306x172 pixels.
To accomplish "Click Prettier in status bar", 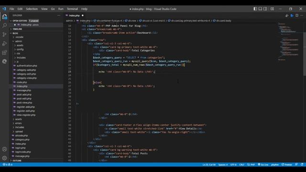I will point(287,164).
